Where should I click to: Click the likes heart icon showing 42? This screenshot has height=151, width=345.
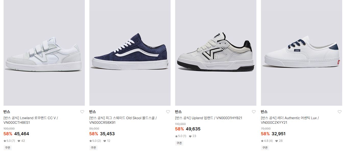click(19, 141)
